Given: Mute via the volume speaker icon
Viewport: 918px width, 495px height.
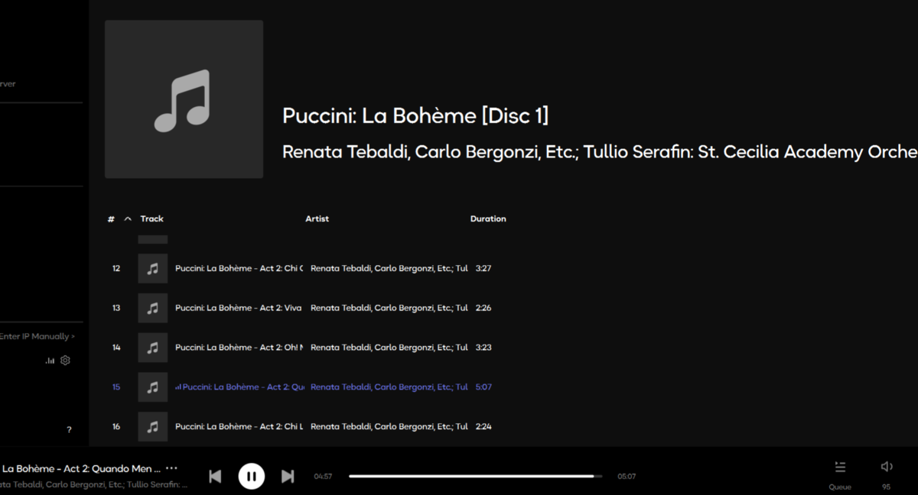Looking at the screenshot, I should click(887, 467).
